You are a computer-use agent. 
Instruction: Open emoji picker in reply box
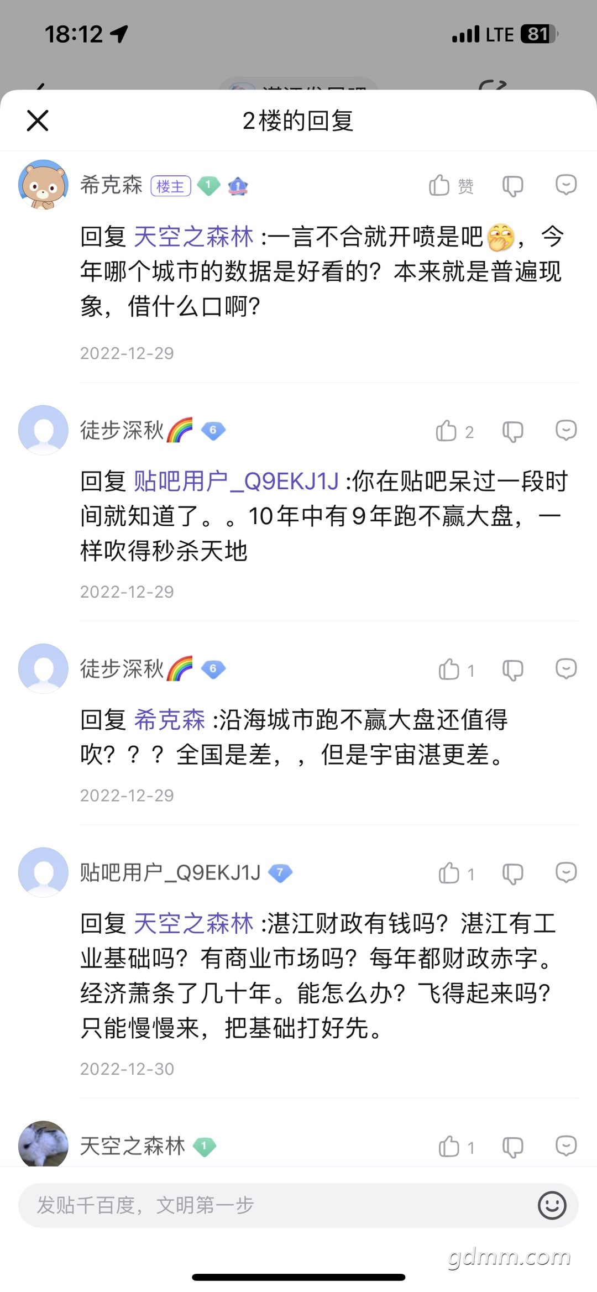pos(552,1205)
